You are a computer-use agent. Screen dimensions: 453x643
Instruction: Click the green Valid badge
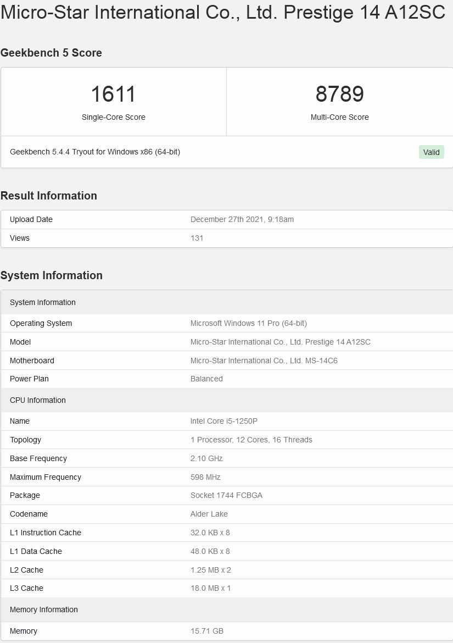click(x=431, y=152)
